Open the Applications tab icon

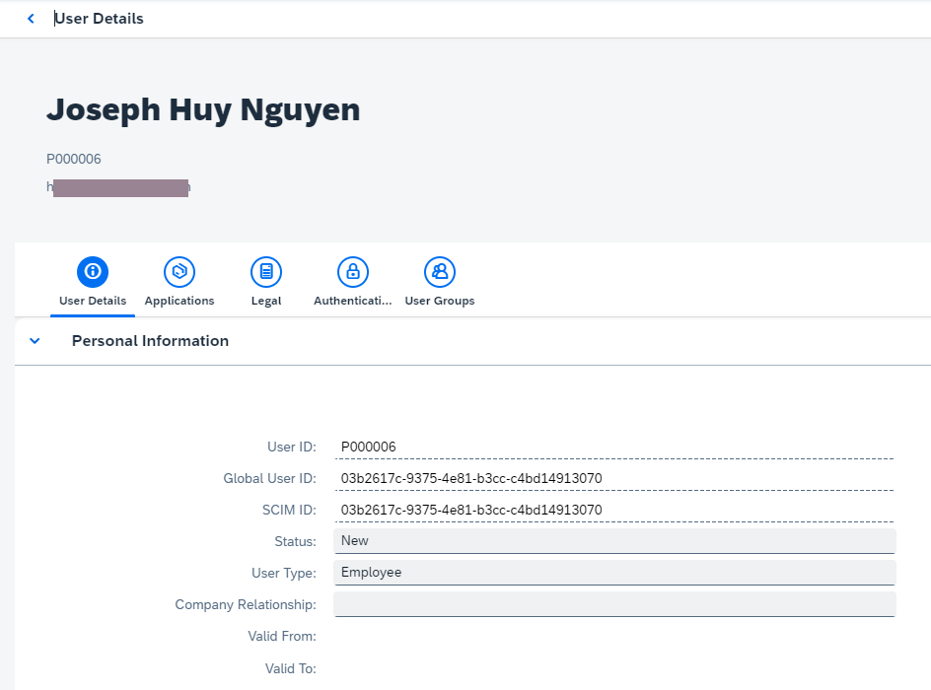[x=179, y=271]
